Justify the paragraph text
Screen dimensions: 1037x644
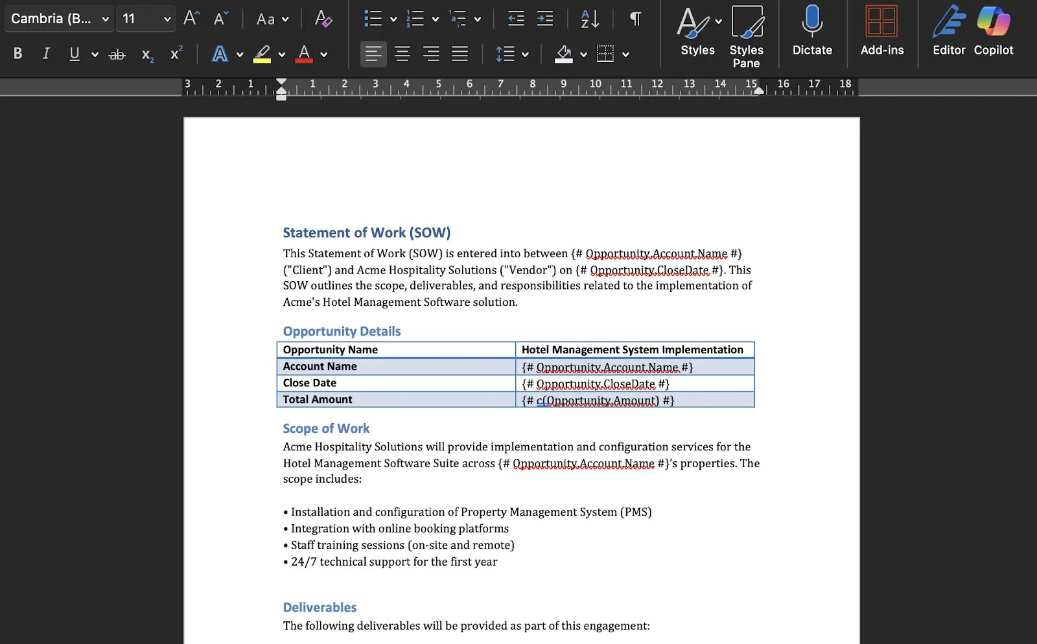(460, 54)
